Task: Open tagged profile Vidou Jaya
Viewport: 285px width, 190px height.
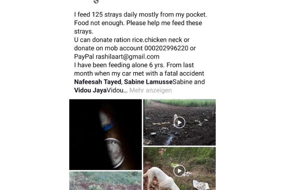Action: pyautogui.click(x=90, y=90)
